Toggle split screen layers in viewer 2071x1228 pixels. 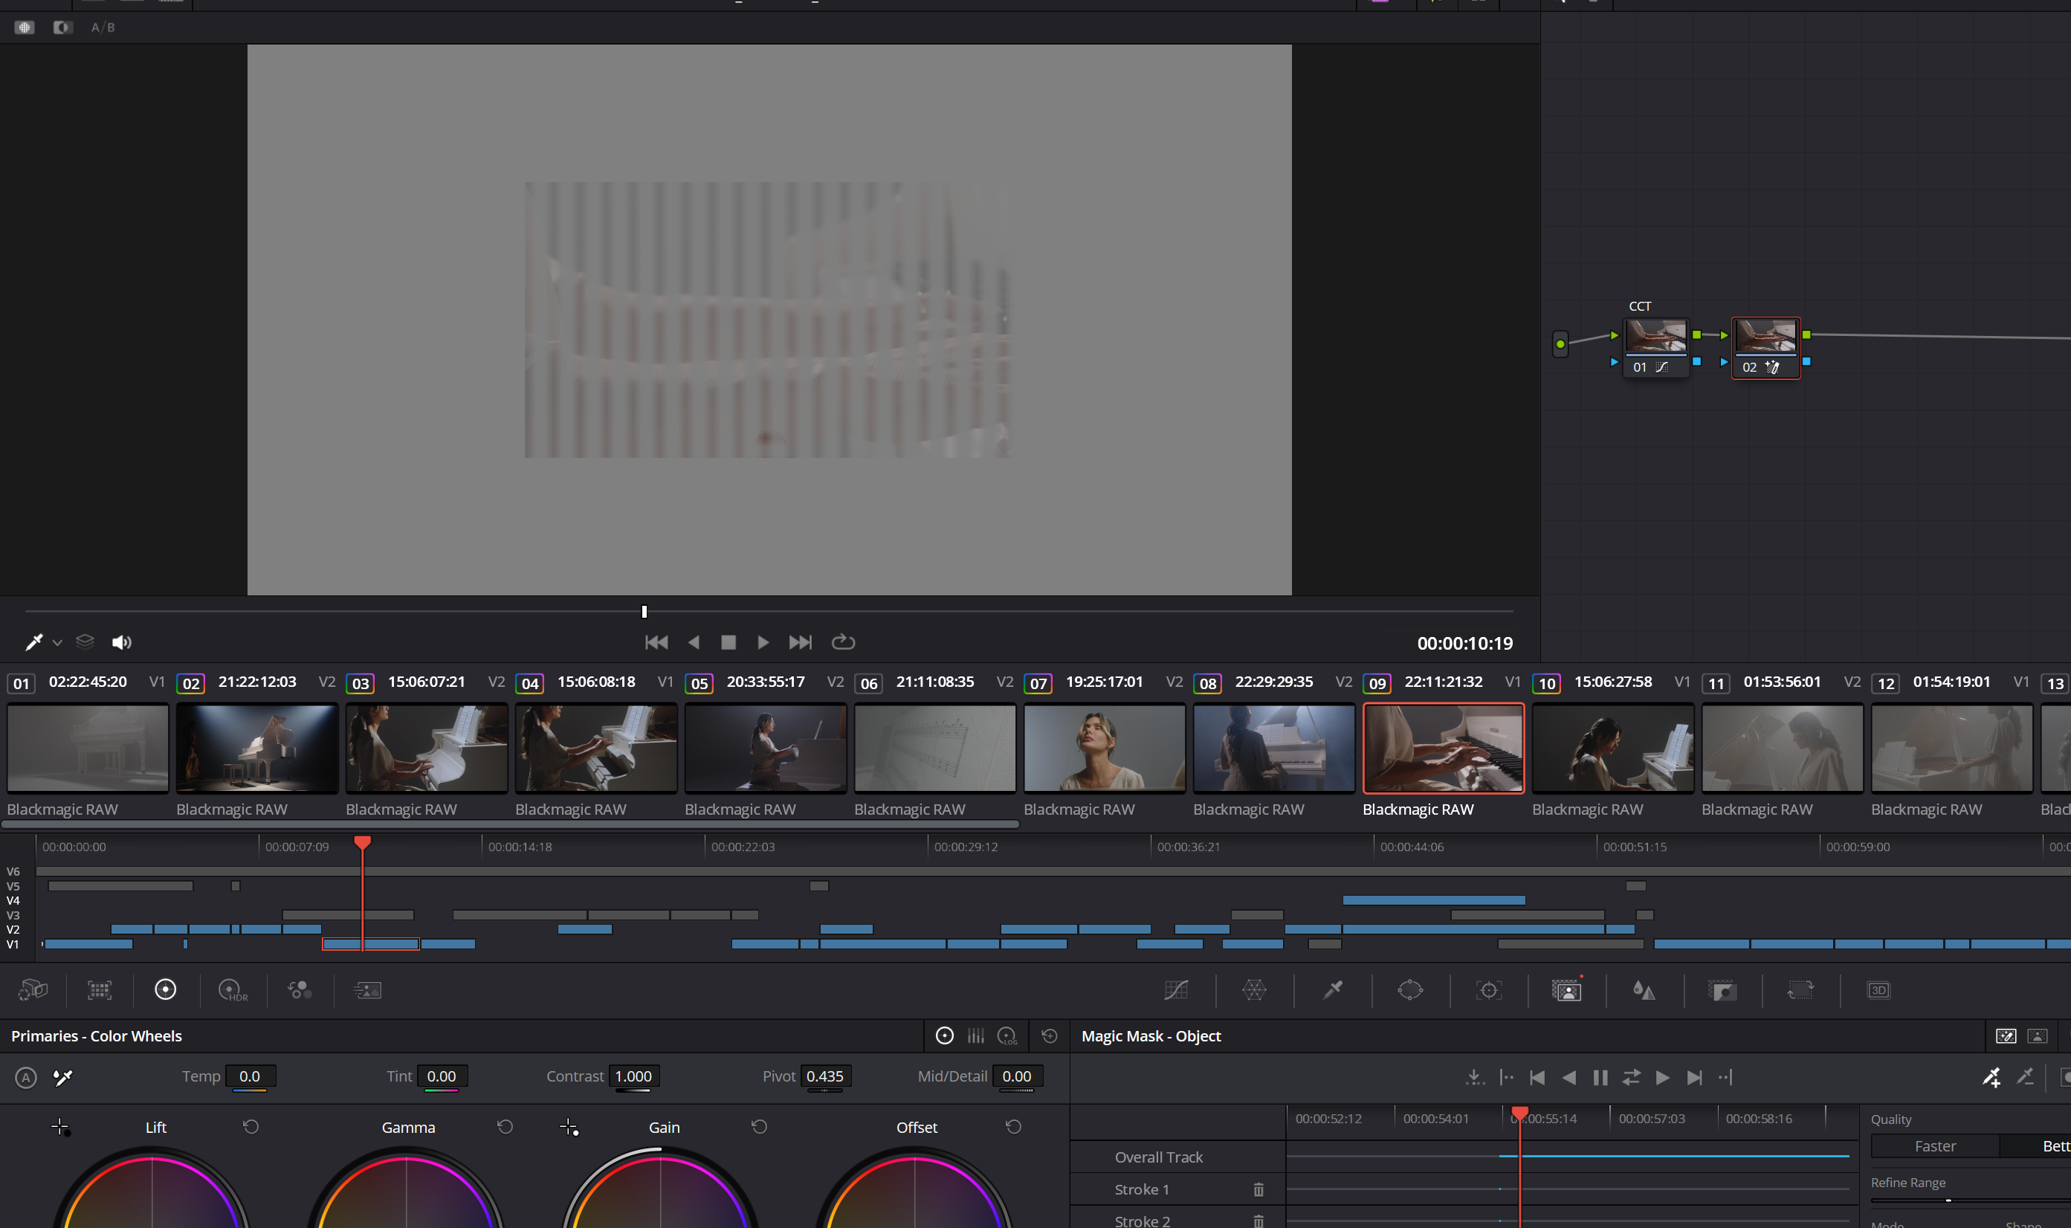coord(85,642)
